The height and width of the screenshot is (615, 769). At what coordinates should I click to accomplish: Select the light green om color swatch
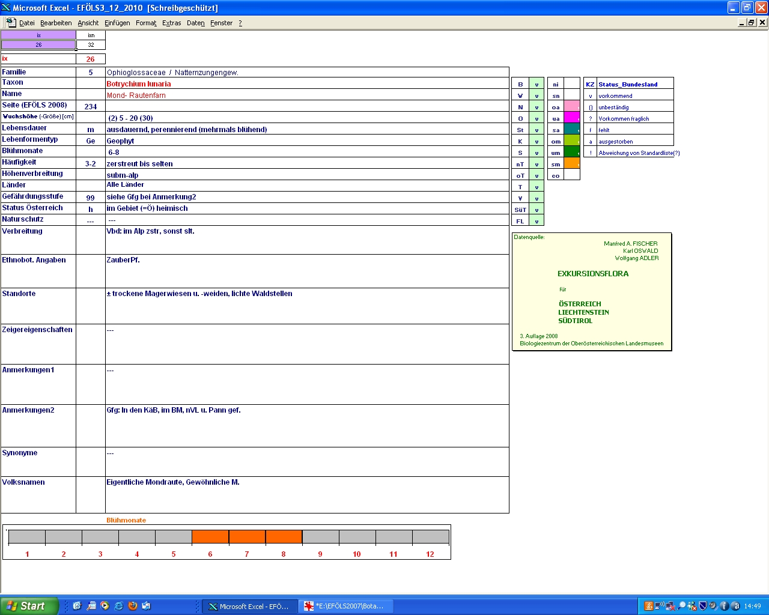(x=572, y=141)
